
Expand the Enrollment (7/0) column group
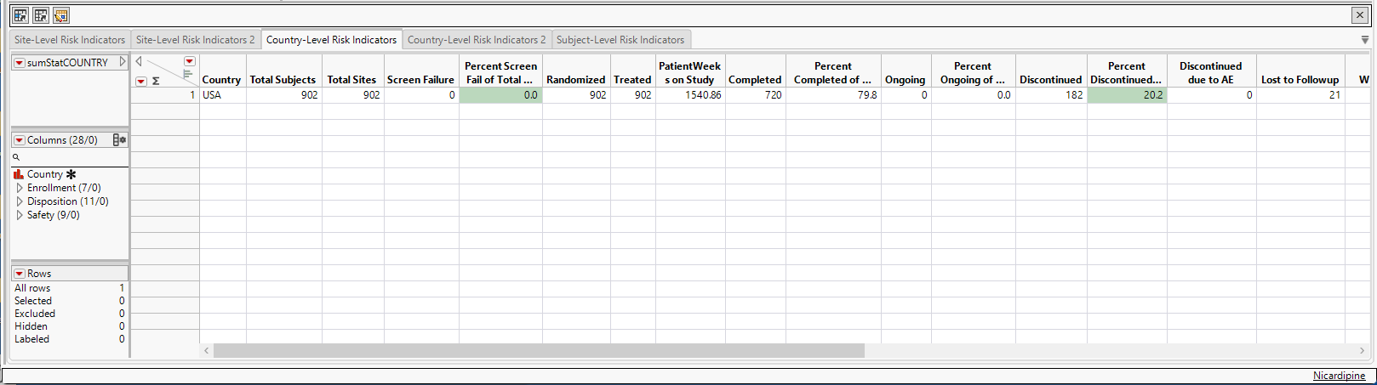(x=20, y=188)
